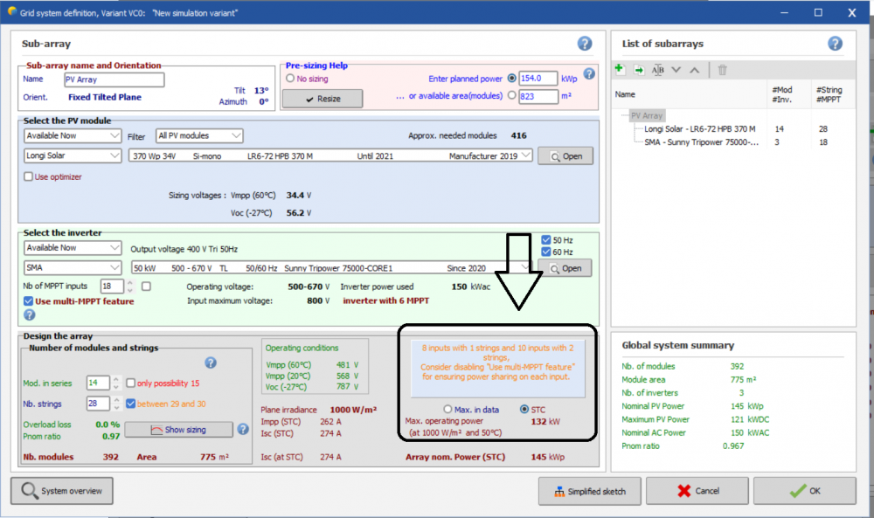Image resolution: width=874 pixels, height=518 pixels.
Task: Expand the All PV modules filter dropdown
Action: [199, 135]
